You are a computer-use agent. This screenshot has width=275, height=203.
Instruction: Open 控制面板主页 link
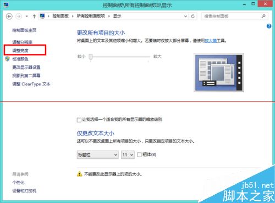[x=24, y=30]
